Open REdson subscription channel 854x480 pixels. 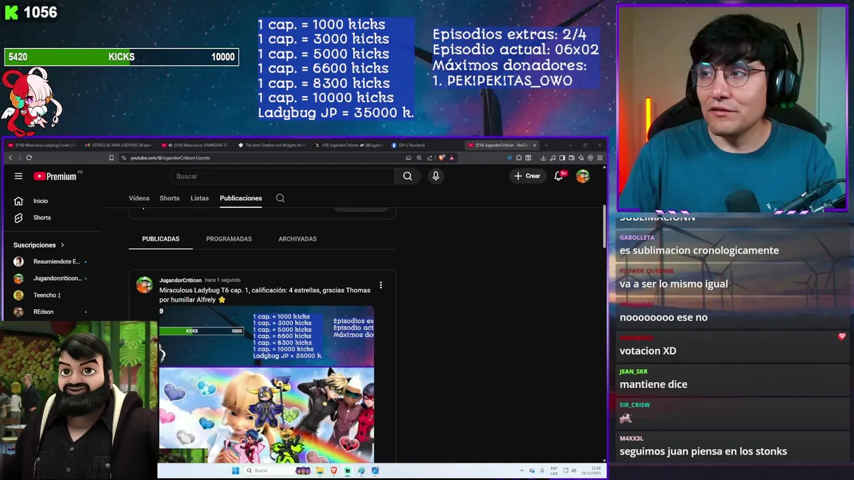[x=43, y=311]
